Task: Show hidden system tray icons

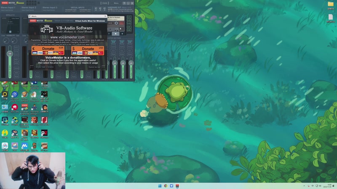Action: click(304, 186)
